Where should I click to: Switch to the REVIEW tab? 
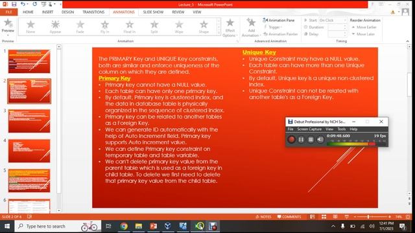coord(178,12)
